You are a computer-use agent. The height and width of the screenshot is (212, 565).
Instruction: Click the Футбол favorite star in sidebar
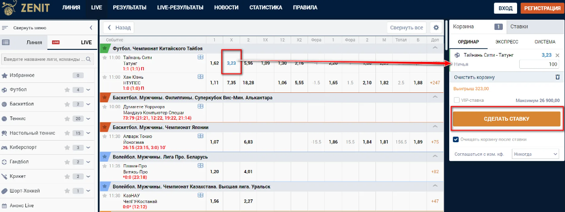pos(67,90)
